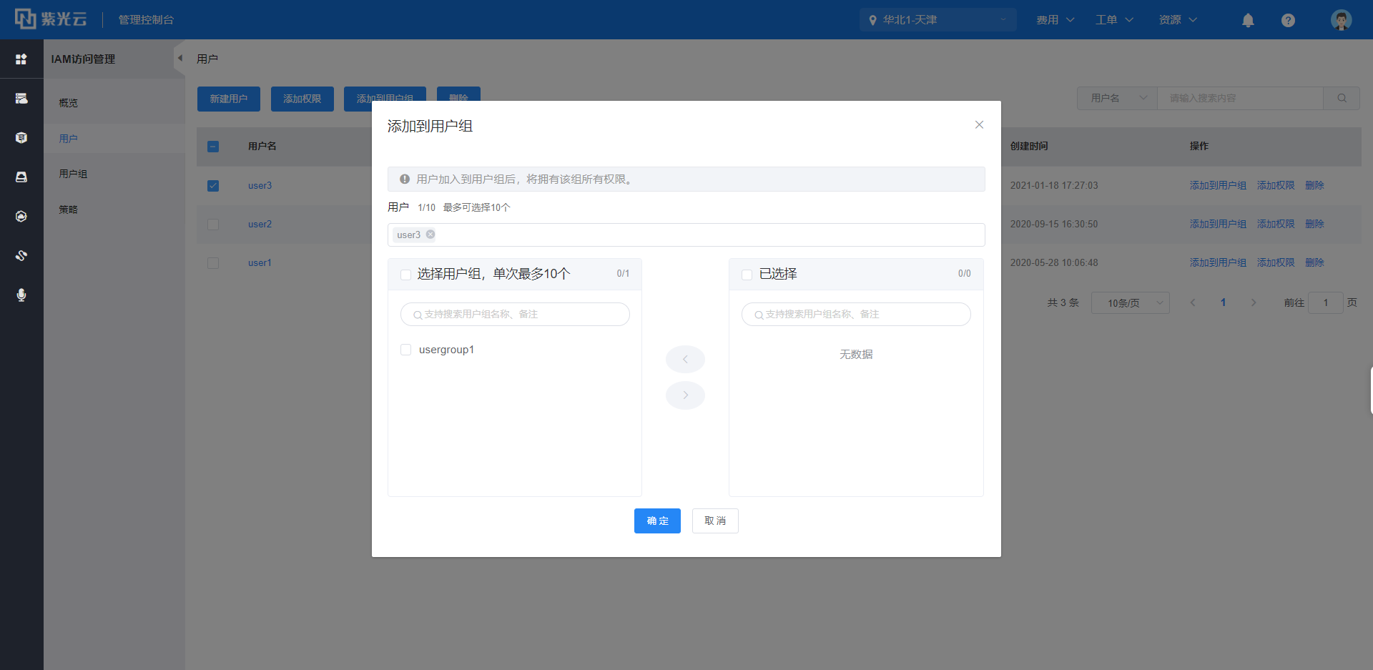Click the 确定 confirm button
Viewport: 1373px width, 670px height.
pos(657,521)
